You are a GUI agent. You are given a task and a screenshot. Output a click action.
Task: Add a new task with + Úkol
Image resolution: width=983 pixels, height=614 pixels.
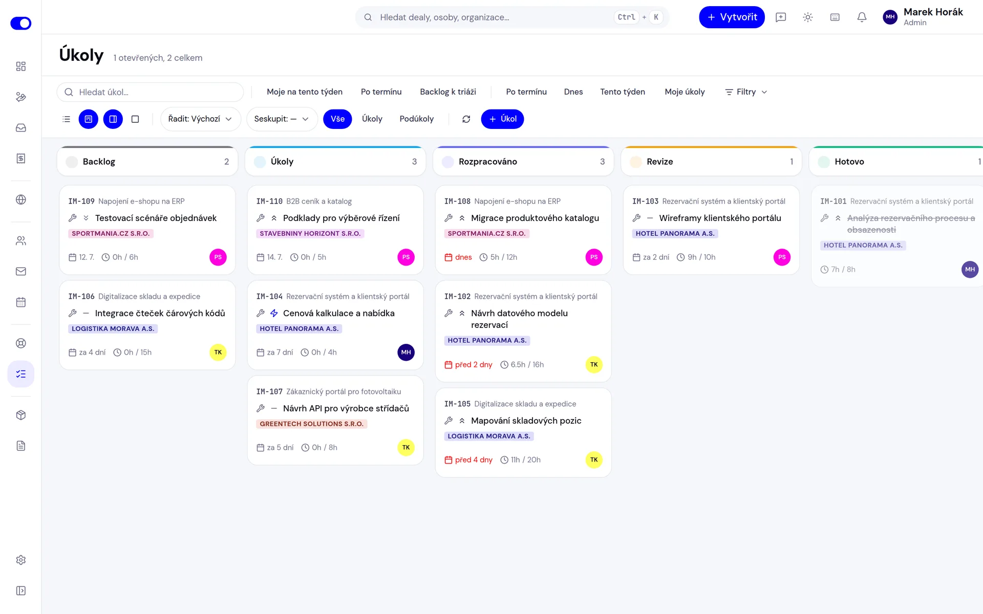(502, 119)
